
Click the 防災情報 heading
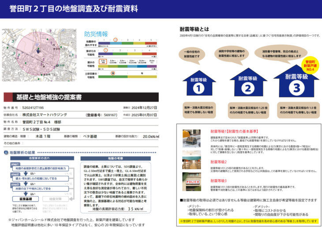[96, 34]
